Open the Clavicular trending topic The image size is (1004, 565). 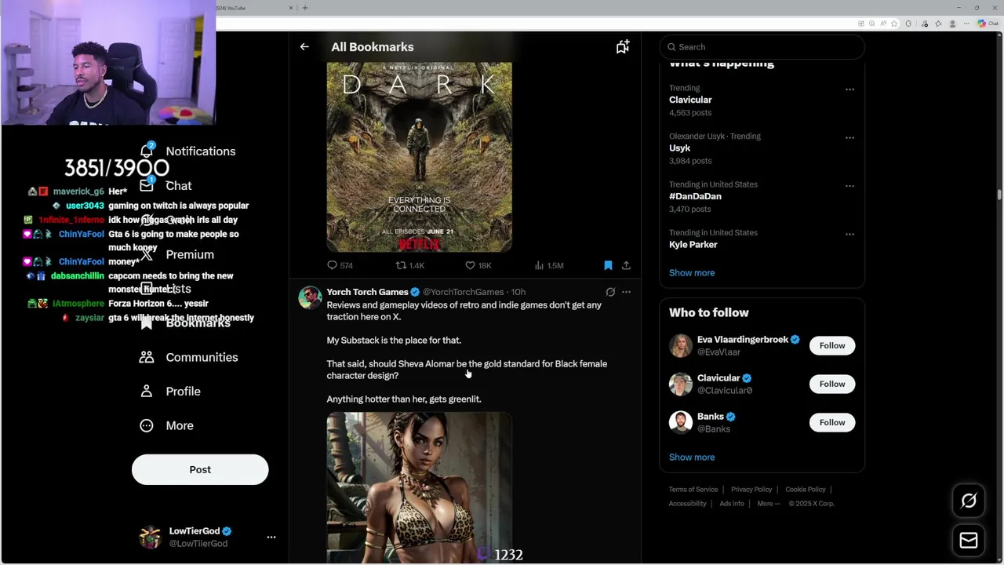(x=690, y=100)
